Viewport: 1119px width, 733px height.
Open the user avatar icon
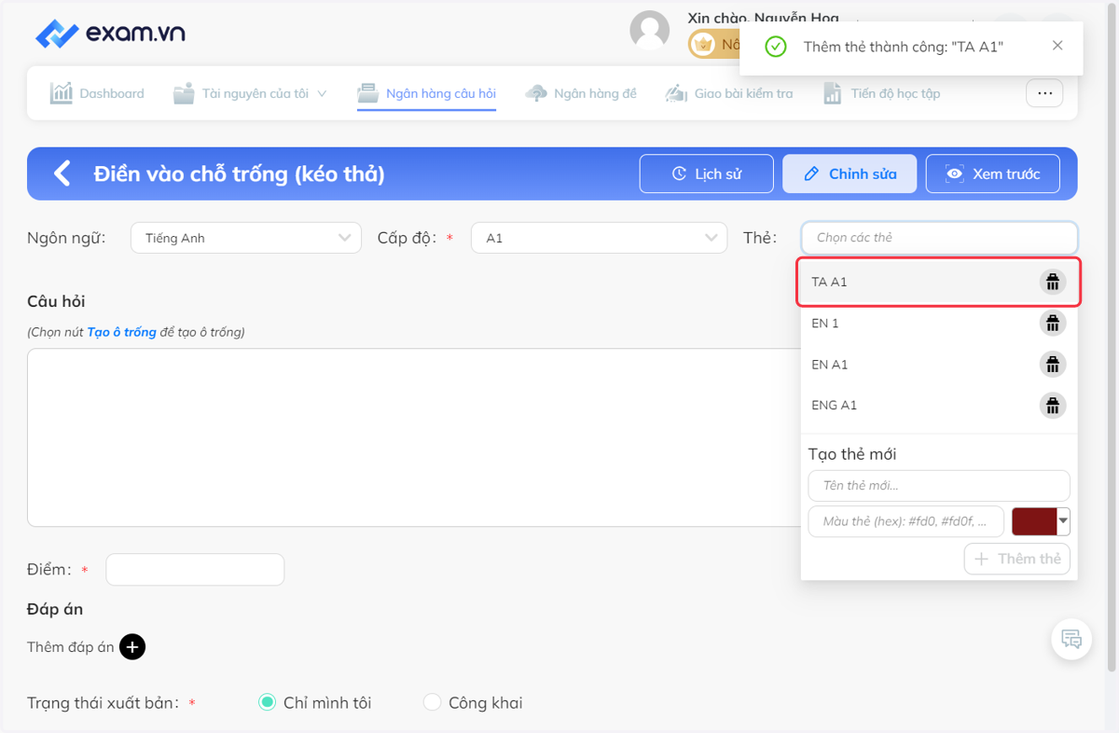pos(650,30)
